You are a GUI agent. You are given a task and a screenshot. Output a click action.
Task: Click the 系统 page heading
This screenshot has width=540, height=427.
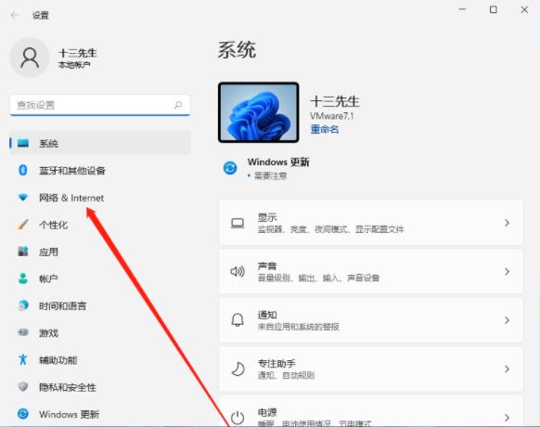click(x=237, y=50)
